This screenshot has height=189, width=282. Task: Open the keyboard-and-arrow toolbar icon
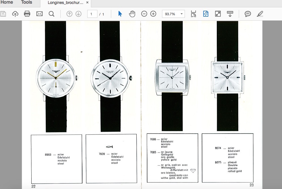pos(230,14)
